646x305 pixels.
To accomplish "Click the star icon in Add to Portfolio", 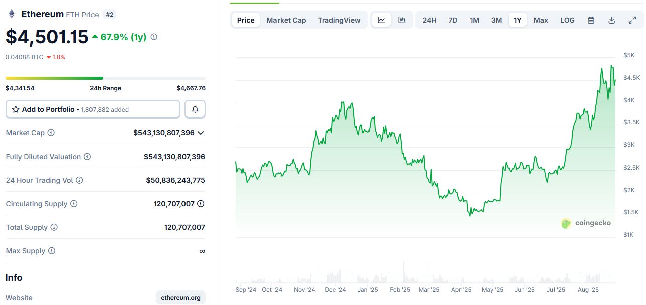I will [x=16, y=109].
